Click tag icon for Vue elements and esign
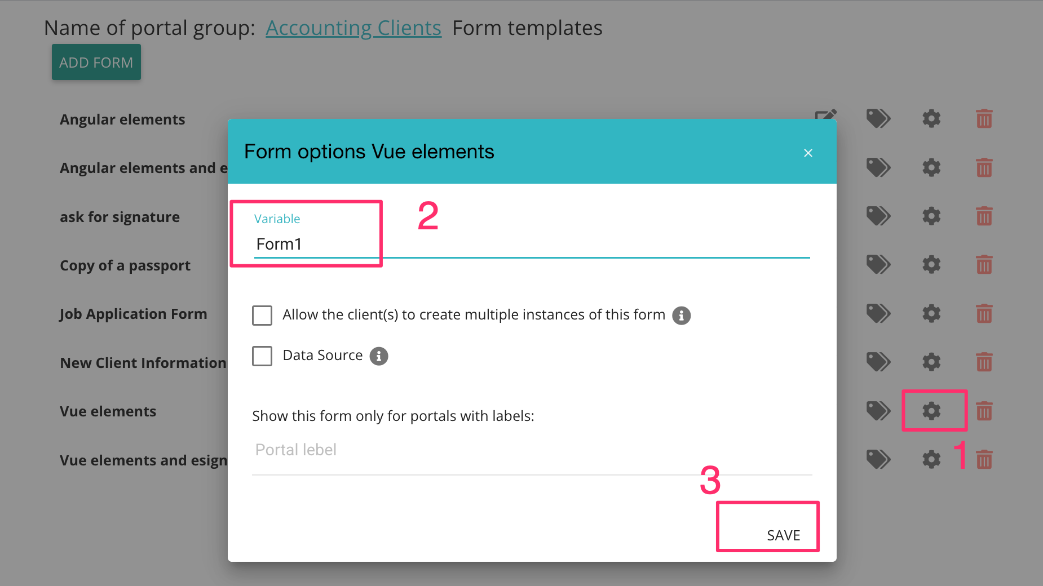This screenshot has height=586, width=1043. click(878, 459)
